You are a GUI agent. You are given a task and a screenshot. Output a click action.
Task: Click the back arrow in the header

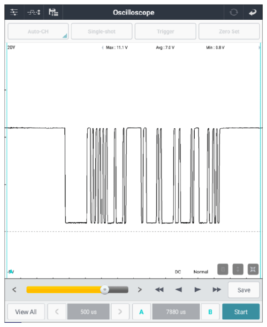tap(252, 13)
